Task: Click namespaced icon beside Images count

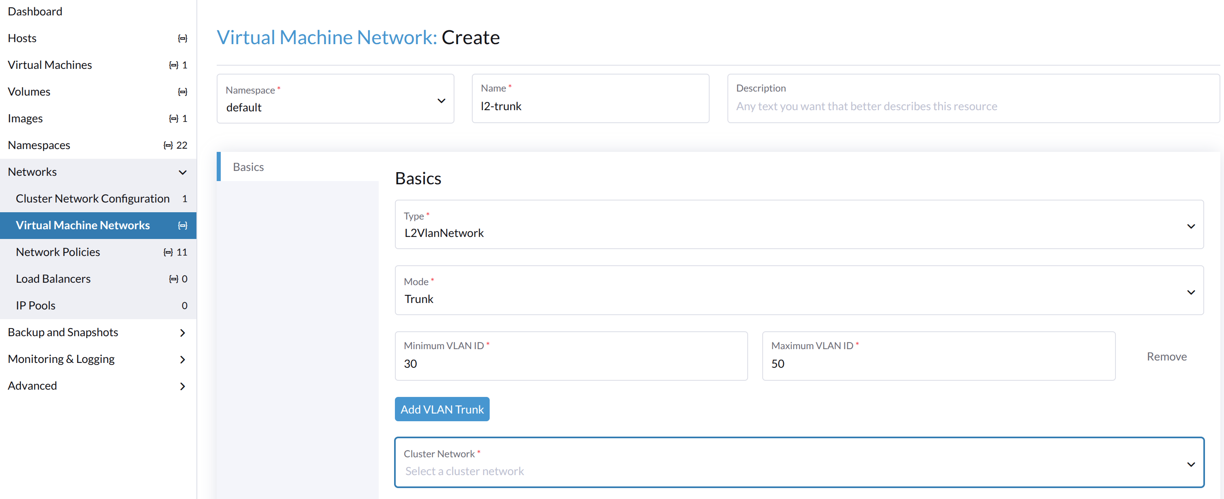Action: [173, 118]
